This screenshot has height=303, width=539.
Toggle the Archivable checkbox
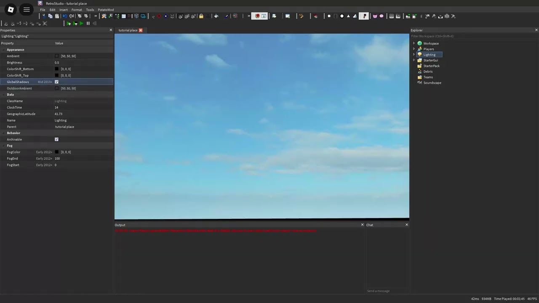pyautogui.click(x=56, y=139)
